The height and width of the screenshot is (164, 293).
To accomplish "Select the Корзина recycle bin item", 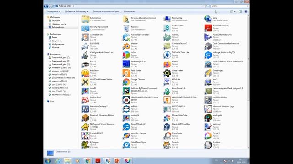I will click(135, 28).
